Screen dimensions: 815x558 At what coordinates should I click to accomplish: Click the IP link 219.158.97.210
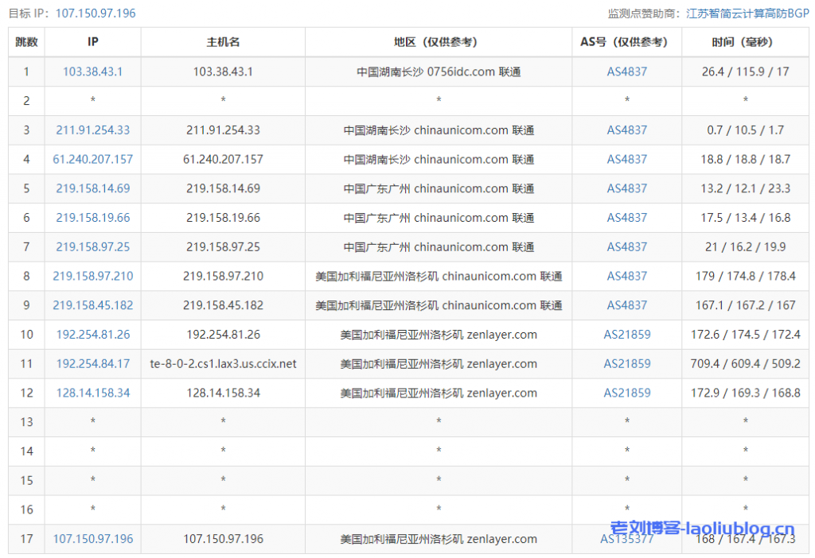92,277
